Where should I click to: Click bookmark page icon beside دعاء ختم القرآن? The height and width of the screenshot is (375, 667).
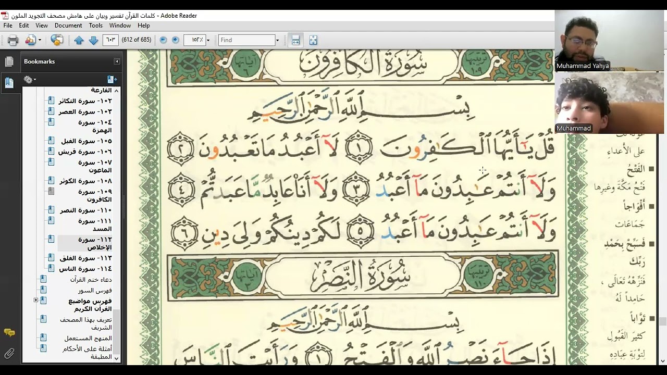point(43,280)
